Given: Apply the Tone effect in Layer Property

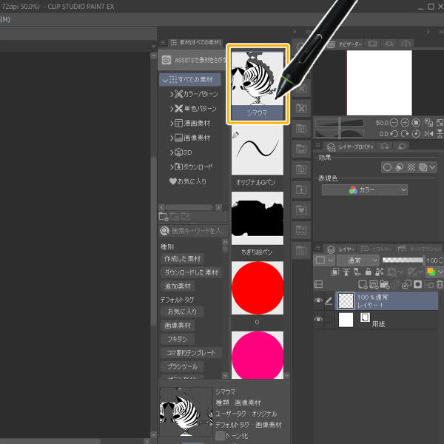Looking at the screenshot, I should [411, 167].
